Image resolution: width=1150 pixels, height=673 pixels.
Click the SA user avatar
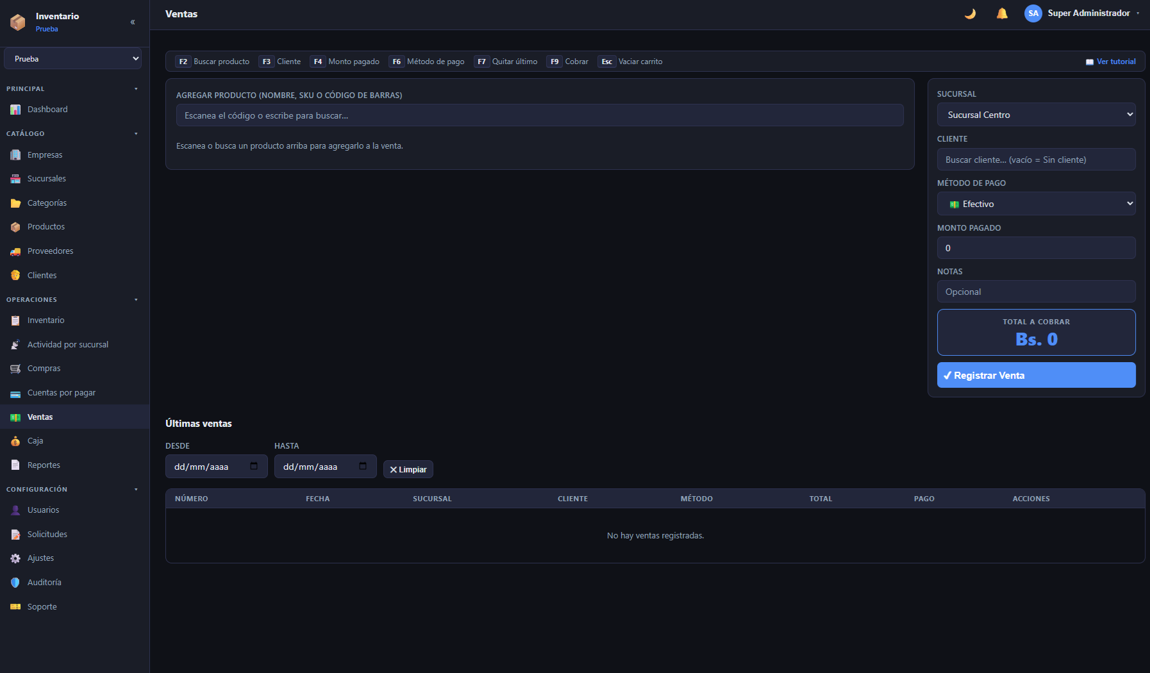pyautogui.click(x=1033, y=13)
